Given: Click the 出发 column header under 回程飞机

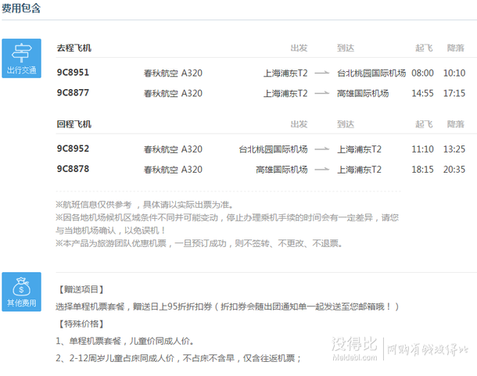Looking at the screenshot, I should click(x=299, y=124).
